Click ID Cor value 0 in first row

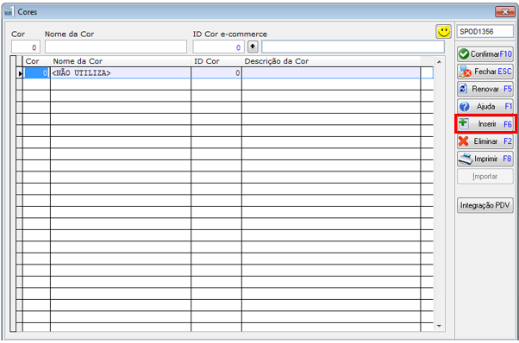(x=216, y=72)
